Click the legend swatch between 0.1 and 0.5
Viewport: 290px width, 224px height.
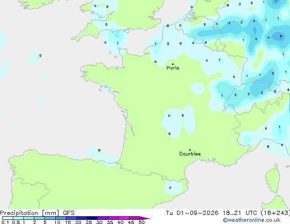click(x=8, y=218)
